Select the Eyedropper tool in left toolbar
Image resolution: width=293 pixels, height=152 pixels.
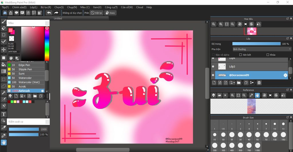pyautogui.click(x=3, y=136)
